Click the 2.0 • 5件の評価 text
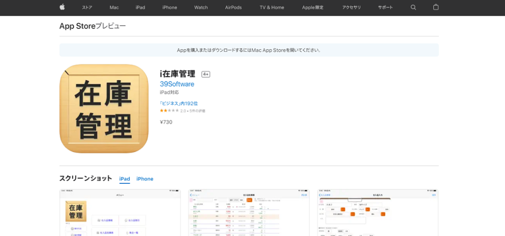Screen dimensions: 505x236 click(x=193, y=111)
